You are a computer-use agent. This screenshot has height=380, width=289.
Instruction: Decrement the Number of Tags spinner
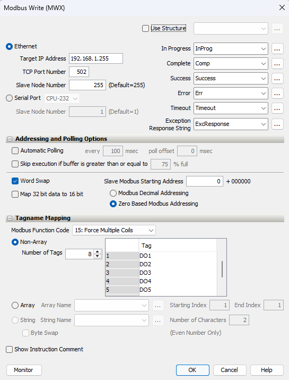point(97,256)
